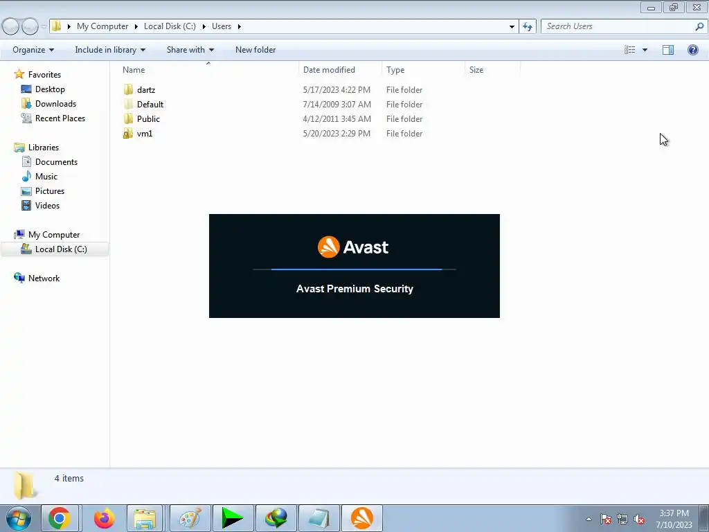Image resolution: width=709 pixels, height=532 pixels.
Task: Open Windows Explorer help
Action: click(x=692, y=50)
